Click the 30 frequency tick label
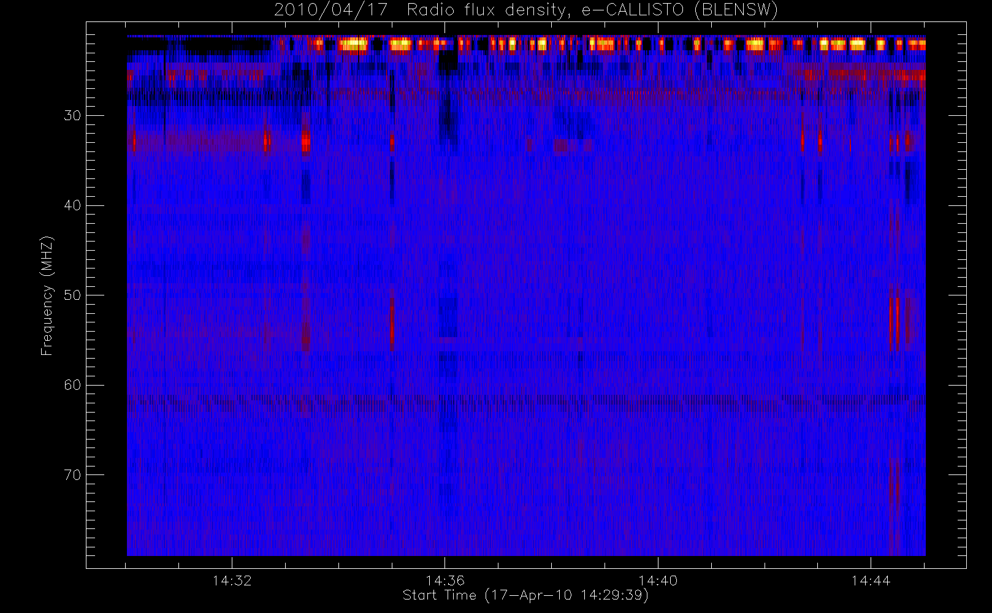 [x=72, y=115]
